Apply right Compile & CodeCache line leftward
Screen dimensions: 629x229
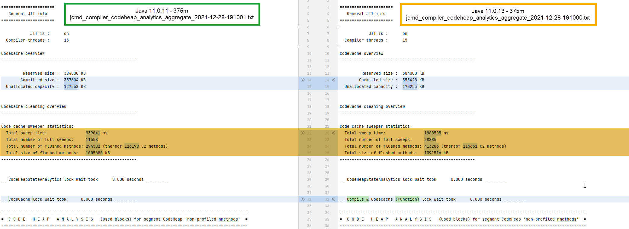click(333, 199)
